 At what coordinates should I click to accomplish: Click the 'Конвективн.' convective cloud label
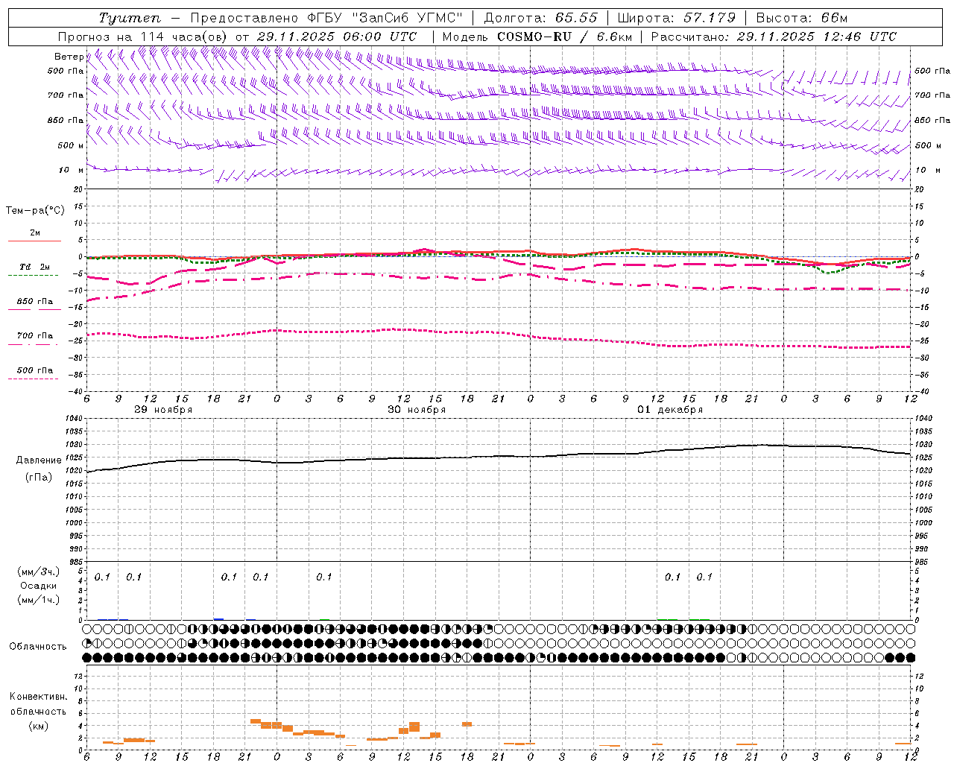[38, 697]
